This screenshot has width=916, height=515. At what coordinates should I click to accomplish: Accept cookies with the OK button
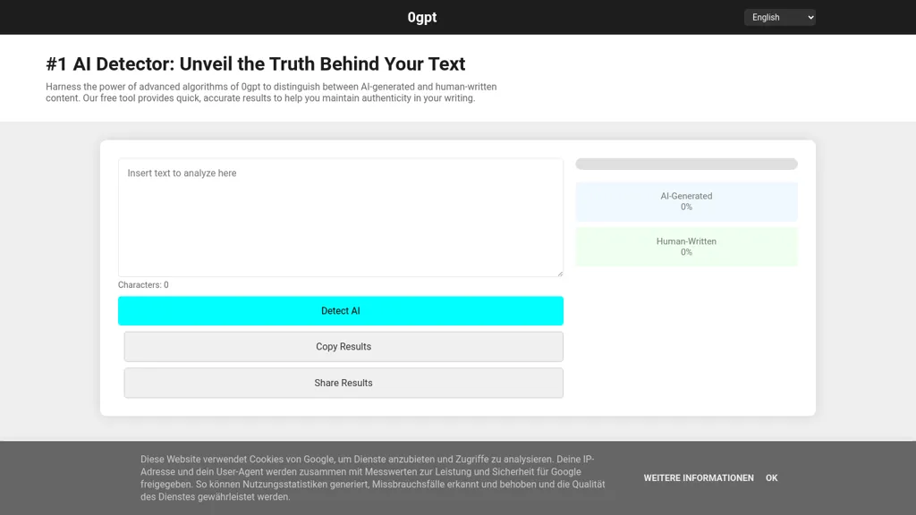click(771, 478)
